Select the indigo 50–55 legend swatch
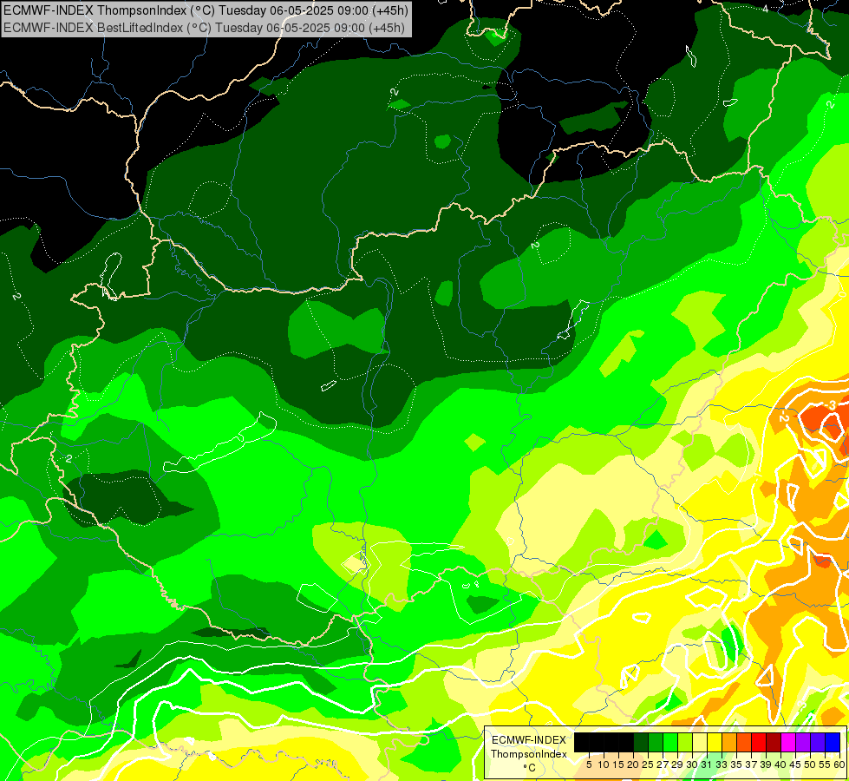This screenshot has height=781, width=849. coord(818,742)
